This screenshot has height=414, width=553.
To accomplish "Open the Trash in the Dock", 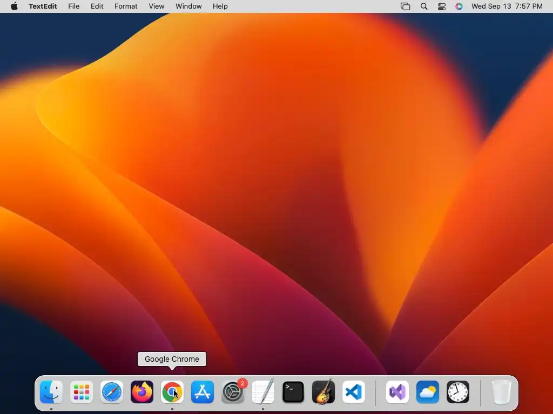I will click(x=502, y=392).
